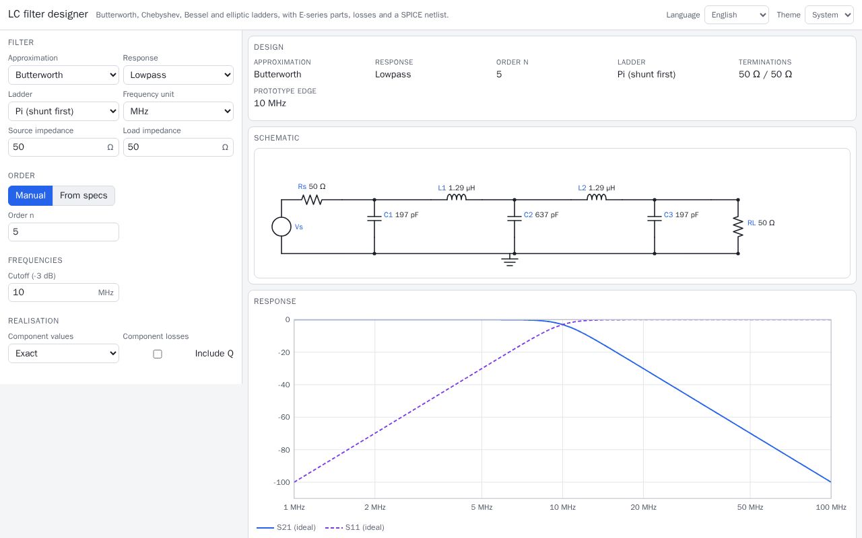This screenshot has height=538, width=862.
Task: Click the Load impedance field
Action: (x=178, y=147)
